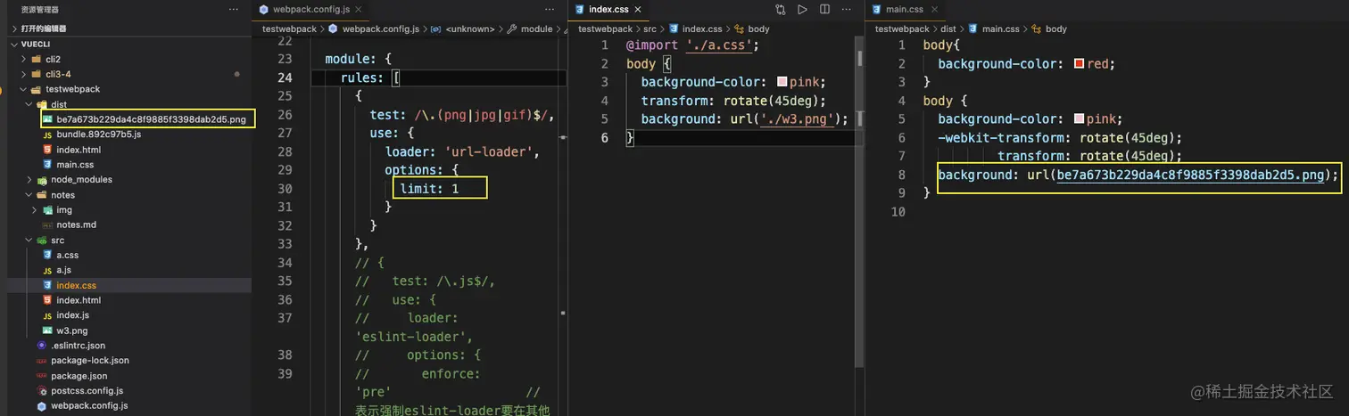
Task: Open postcss.config.js in the tree
Action: (x=87, y=391)
